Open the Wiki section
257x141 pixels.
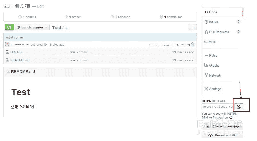pyautogui.click(x=212, y=42)
